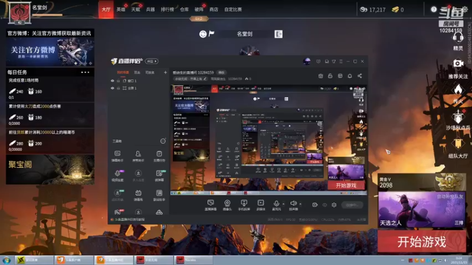Click the Windows Start button
The width and height of the screenshot is (472, 265).
tap(6, 260)
